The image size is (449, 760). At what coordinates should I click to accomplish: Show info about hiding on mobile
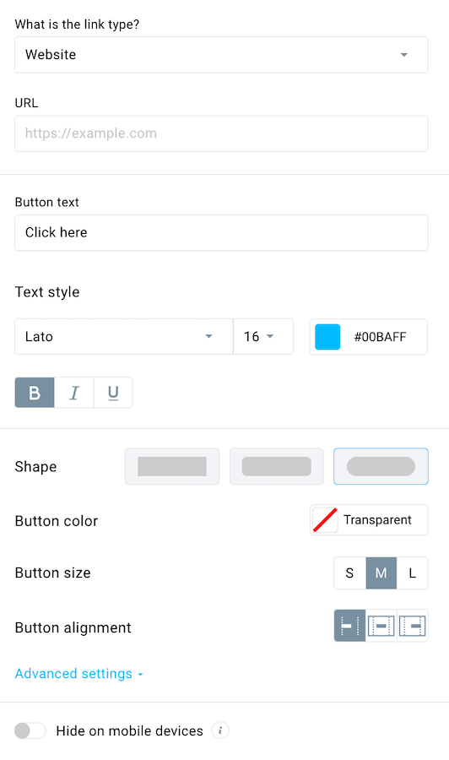coord(220,730)
